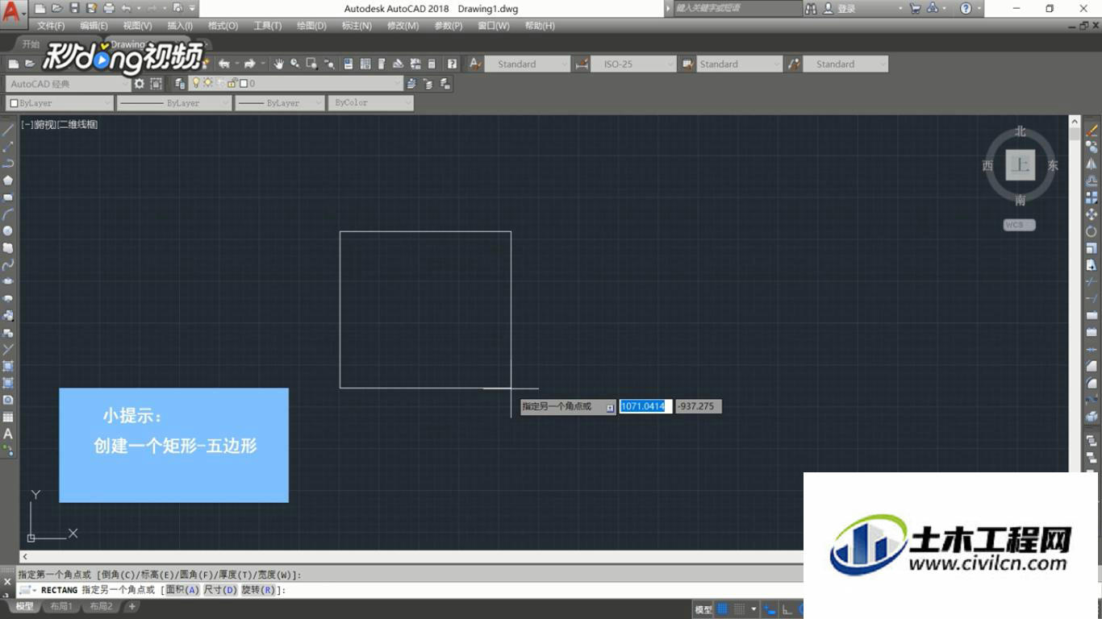Image resolution: width=1102 pixels, height=619 pixels.
Task: Open the ISO-25 dimension style dropdown
Action: tap(634, 64)
